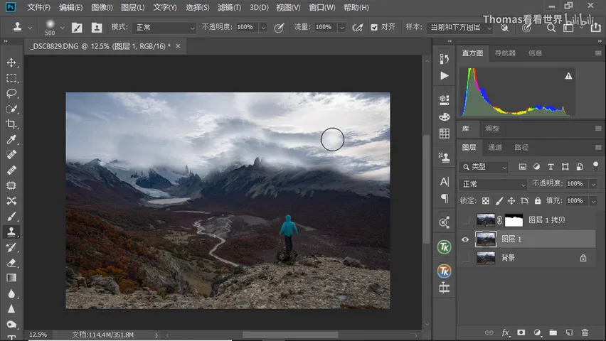606x341 pixels.
Task: Toggle pressure for opacity button
Action: [x=279, y=28]
